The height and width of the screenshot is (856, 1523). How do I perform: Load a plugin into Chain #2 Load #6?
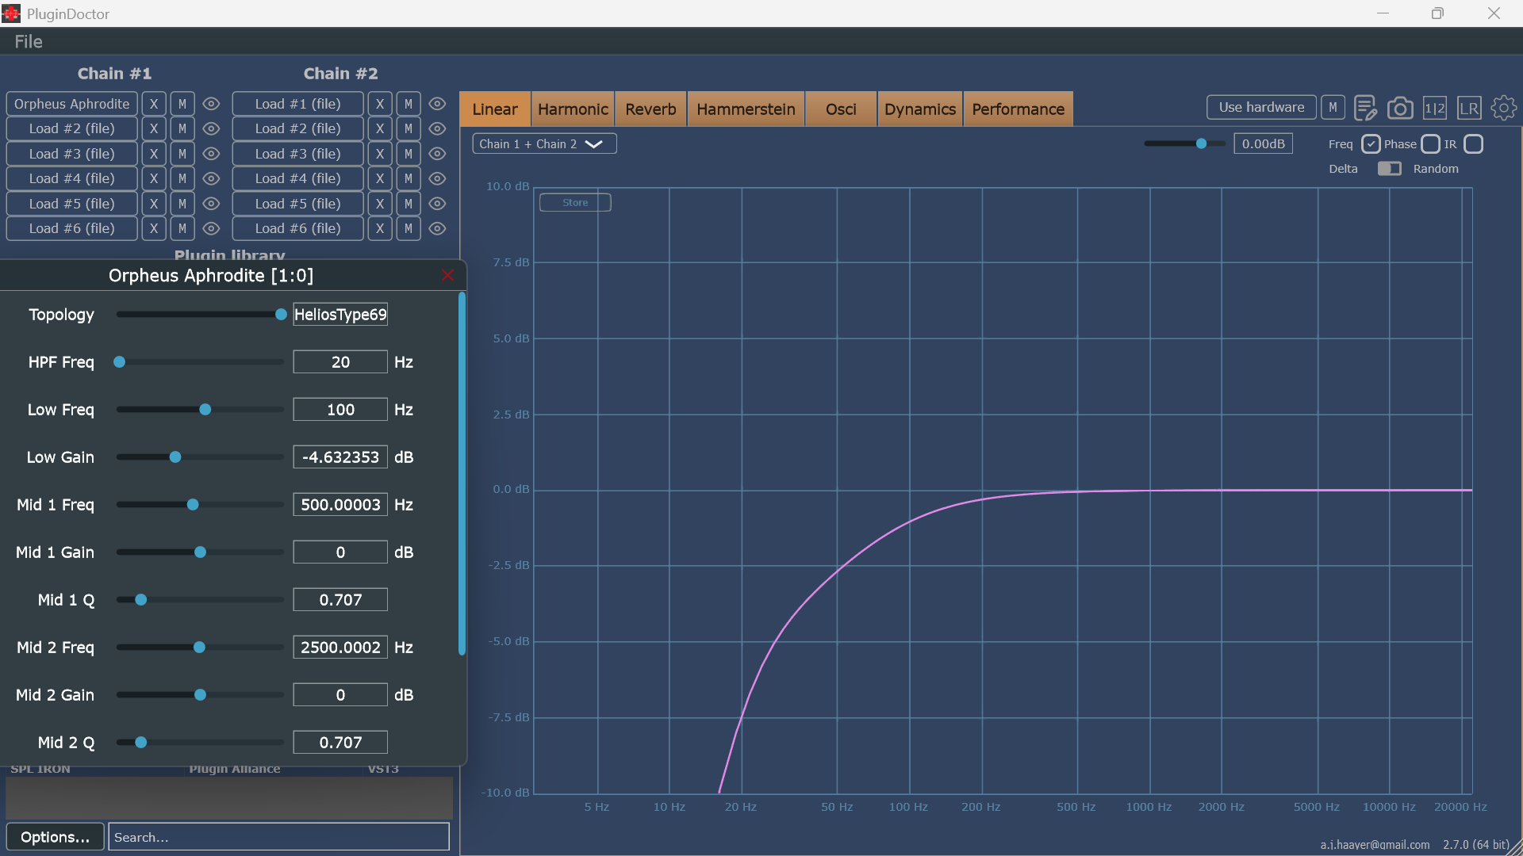pyautogui.click(x=298, y=228)
